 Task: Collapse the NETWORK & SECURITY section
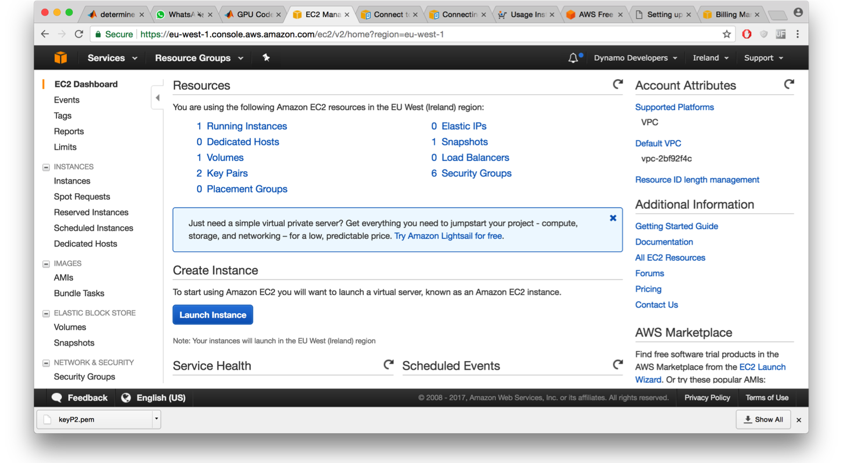coord(46,363)
